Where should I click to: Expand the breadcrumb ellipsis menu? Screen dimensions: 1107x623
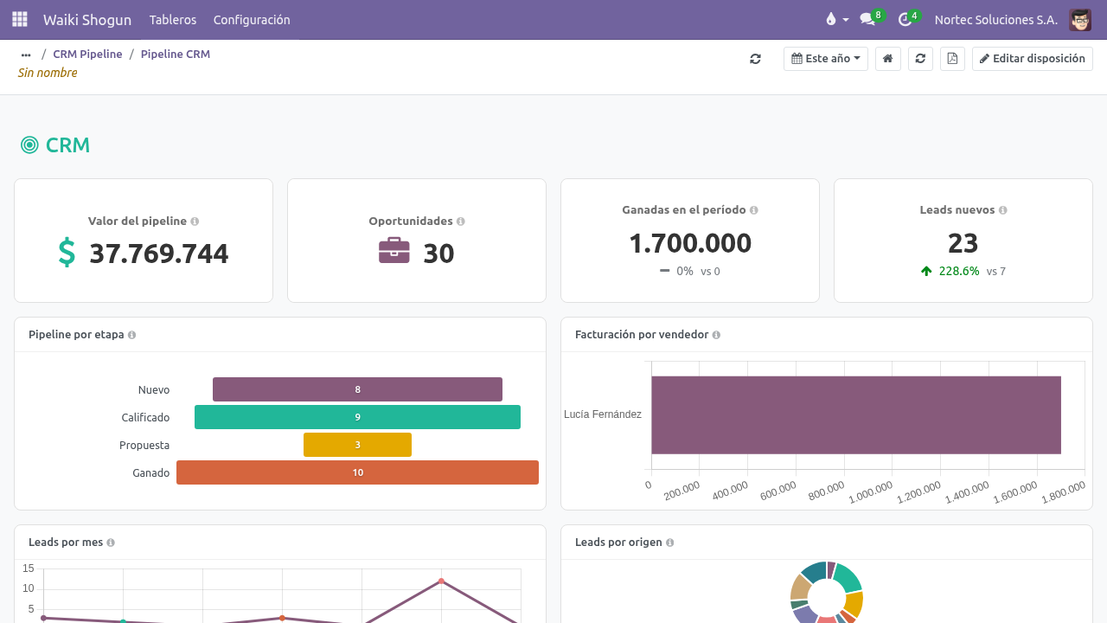click(x=26, y=54)
